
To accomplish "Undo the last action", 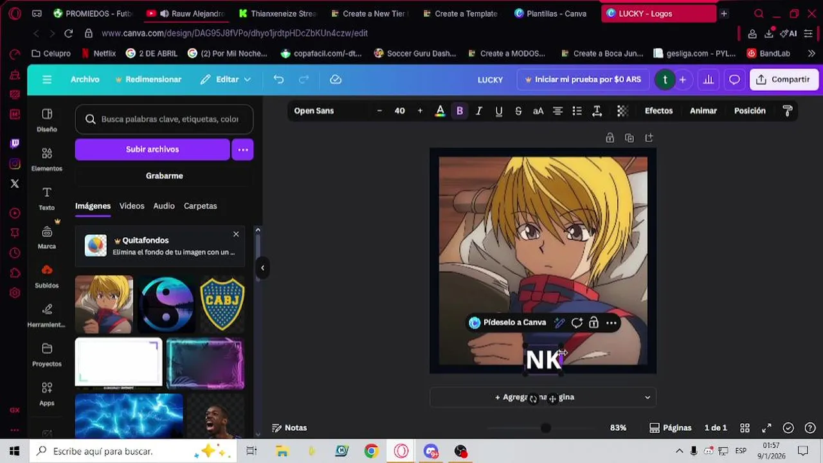I will coord(278,80).
